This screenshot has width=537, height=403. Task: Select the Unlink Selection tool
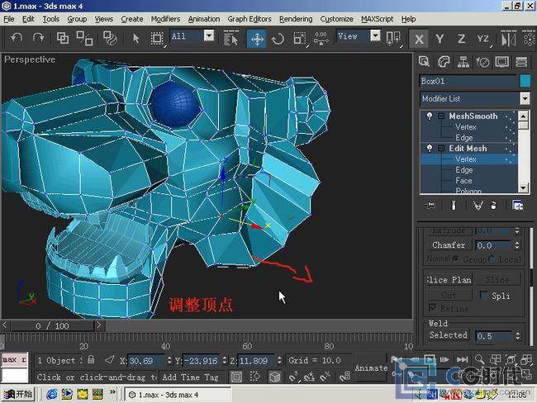tap(84, 38)
